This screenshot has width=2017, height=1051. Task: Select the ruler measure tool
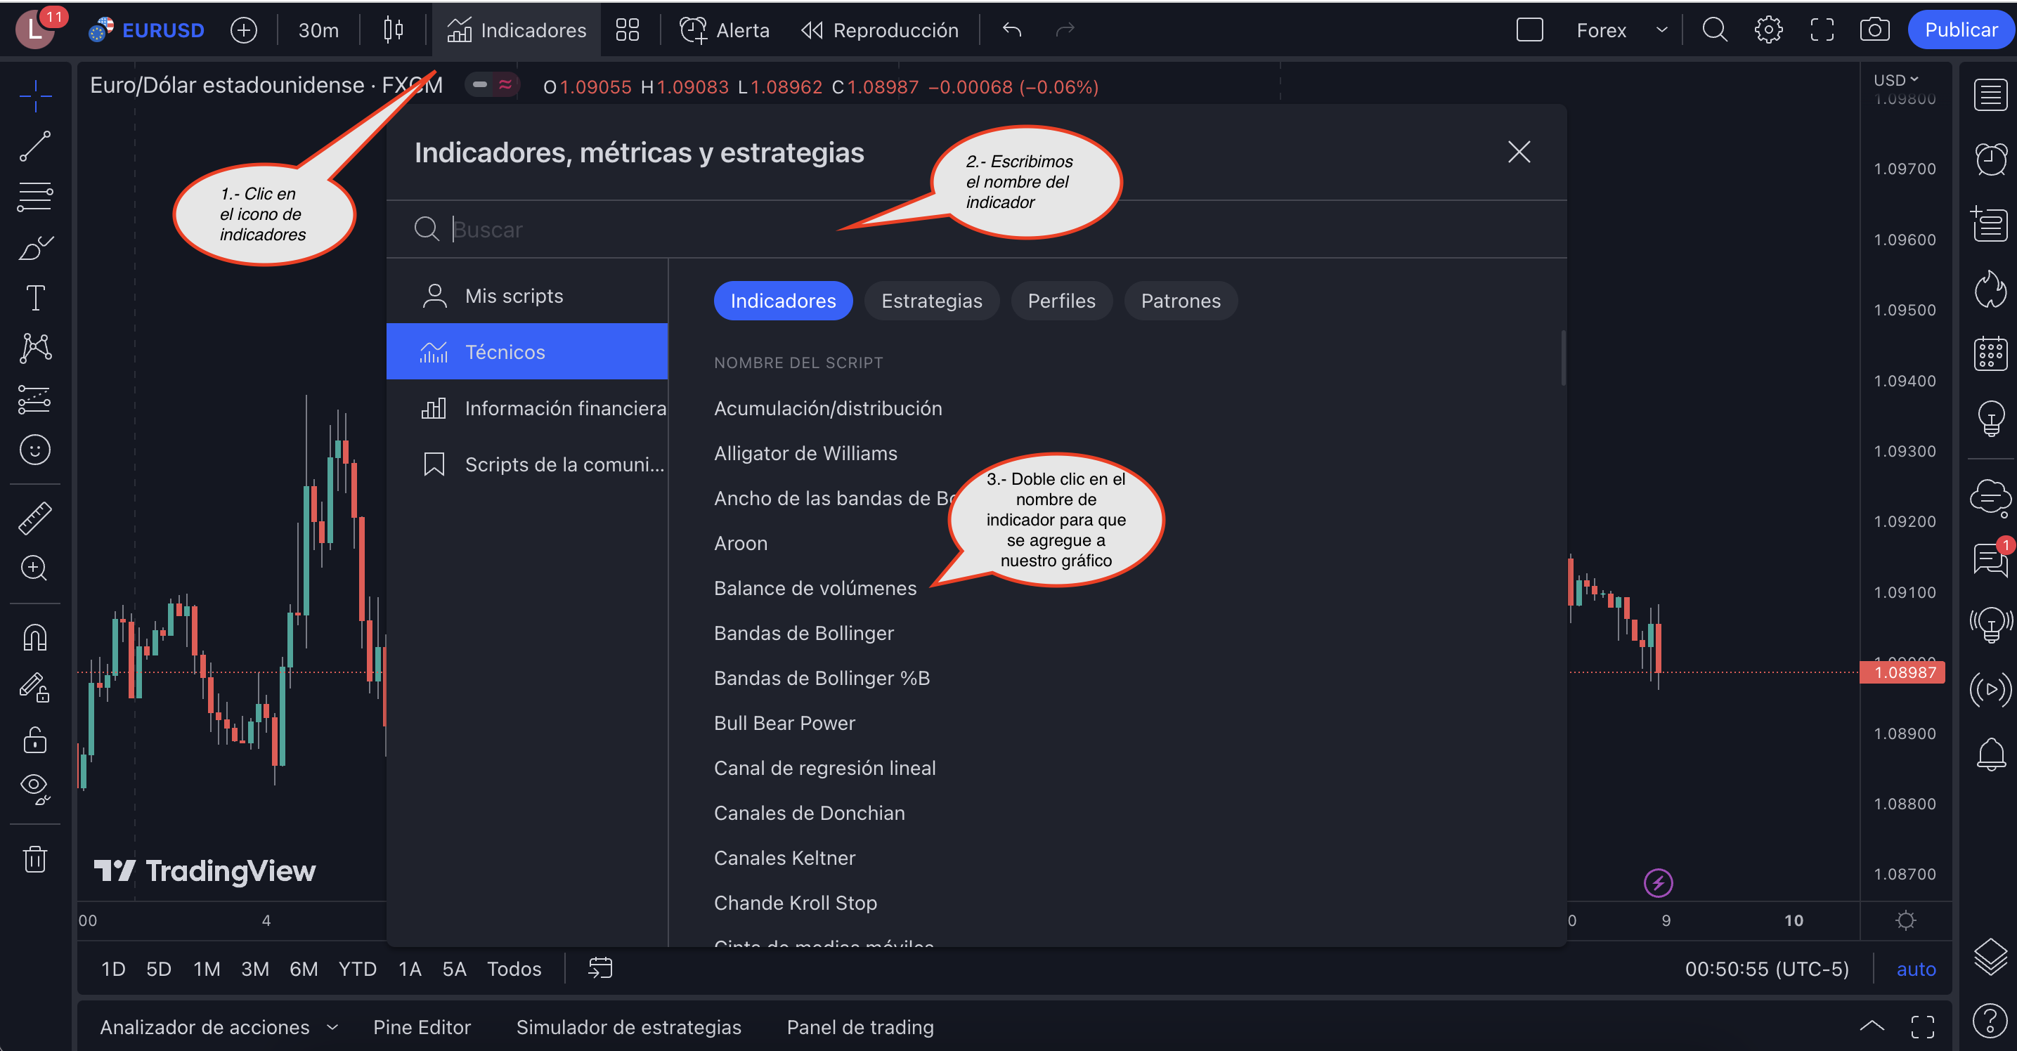coord(35,518)
